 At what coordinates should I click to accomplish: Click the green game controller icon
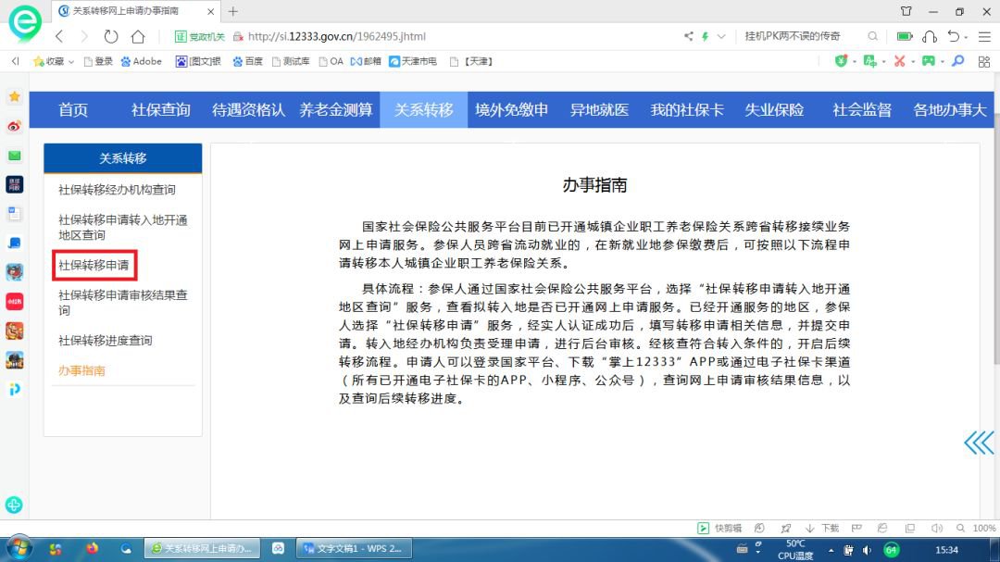click(x=929, y=61)
